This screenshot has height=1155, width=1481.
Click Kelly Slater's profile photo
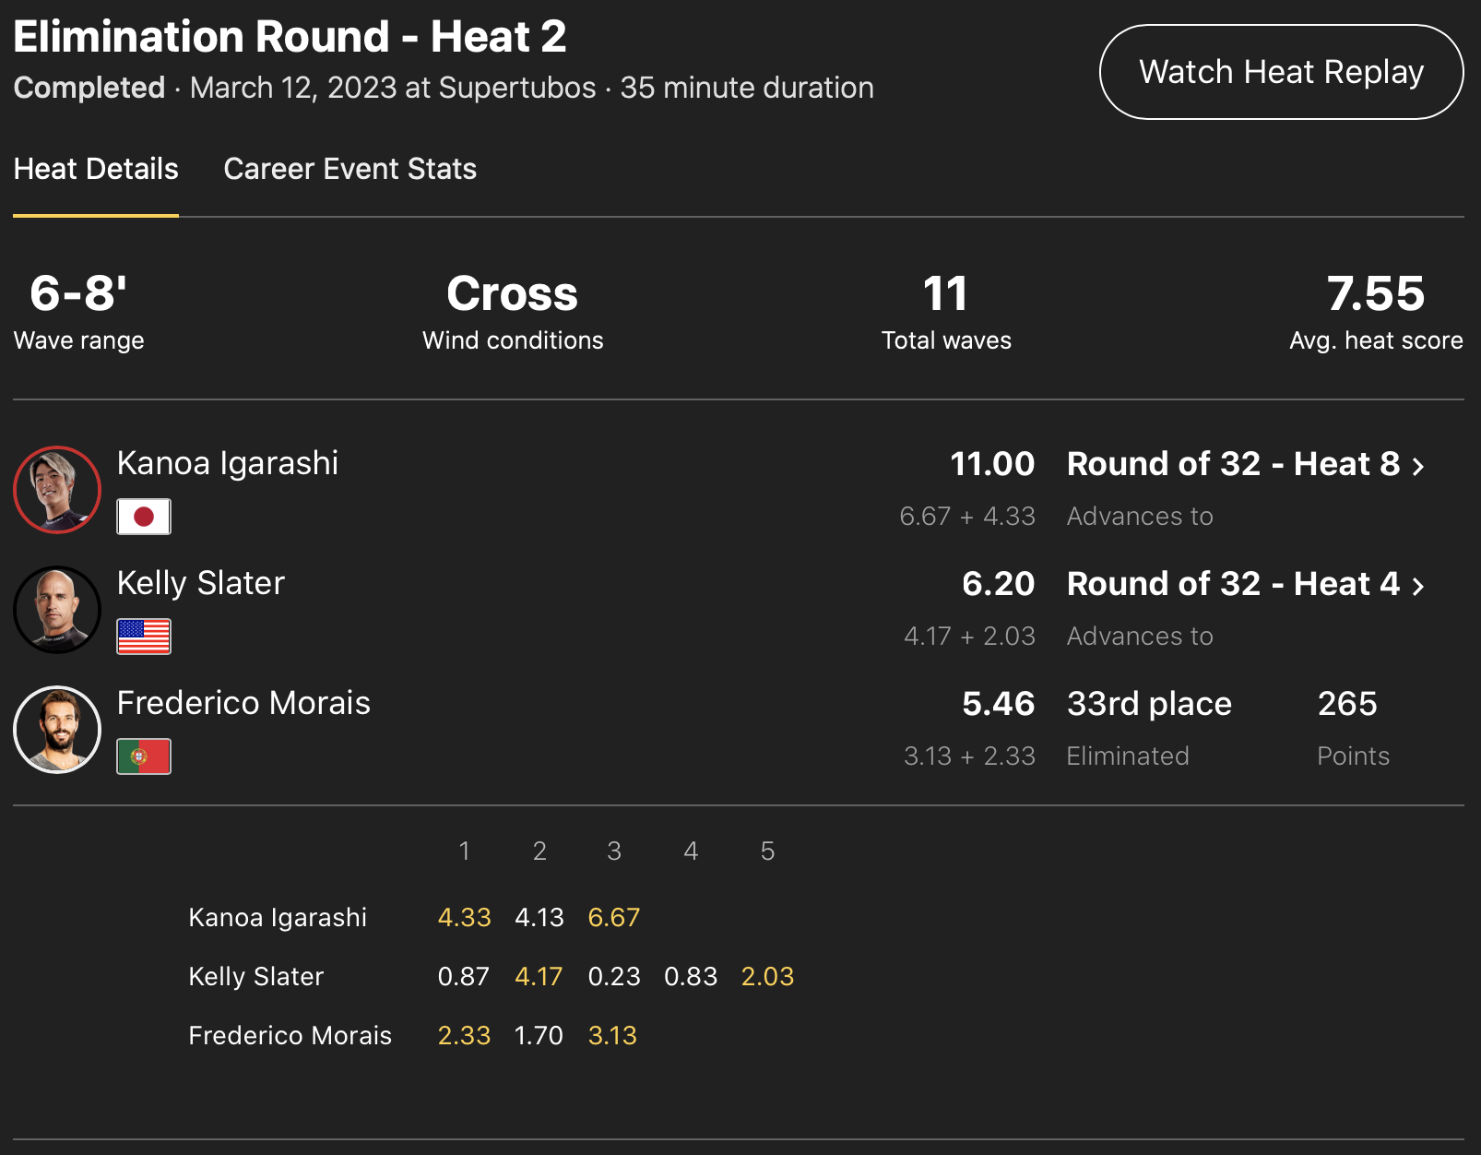pos(57,610)
